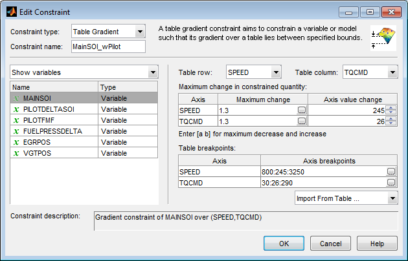Image resolution: width=408 pixels, height=261 pixels.
Task: Click TQCMD axis cell in breakpoints table
Action: click(x=220, y=183)
